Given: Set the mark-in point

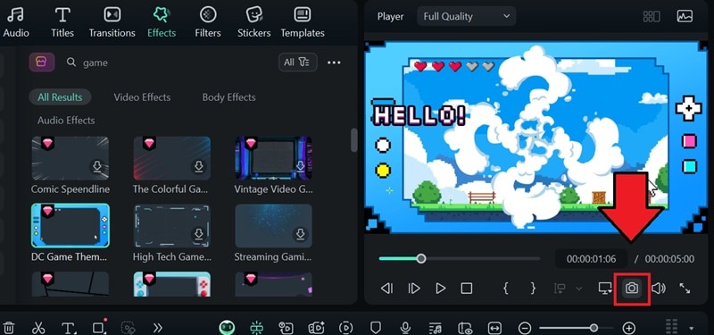Looking at the screenshot, I should 505,288.
